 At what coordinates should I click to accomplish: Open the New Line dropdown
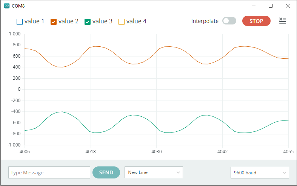[x=154, y=172]
